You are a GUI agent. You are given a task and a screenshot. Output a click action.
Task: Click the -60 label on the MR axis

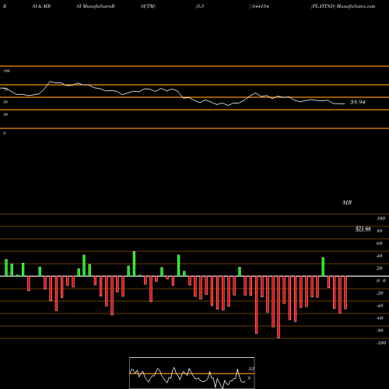(380, 318)
